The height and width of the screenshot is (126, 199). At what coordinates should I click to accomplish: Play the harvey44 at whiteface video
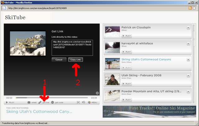(127, 52)
